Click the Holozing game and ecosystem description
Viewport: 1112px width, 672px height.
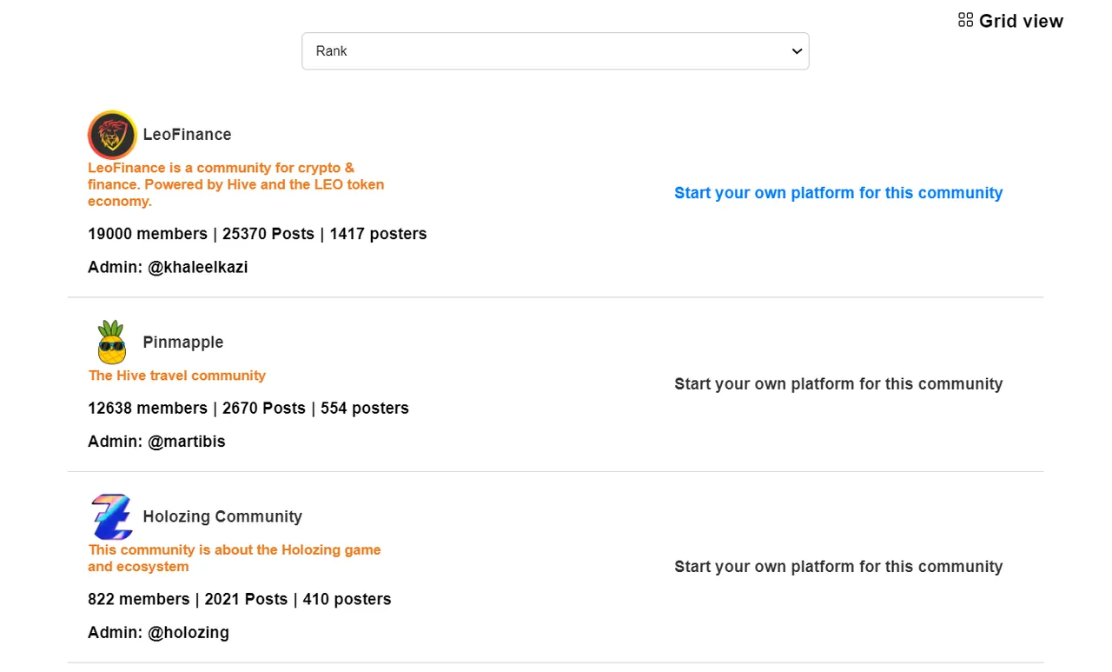pos(235,558)
